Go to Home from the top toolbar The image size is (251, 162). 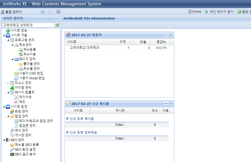coord(194,12)
